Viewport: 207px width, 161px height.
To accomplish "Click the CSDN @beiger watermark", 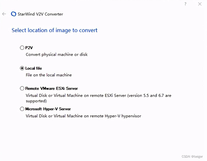I will 192,157.
